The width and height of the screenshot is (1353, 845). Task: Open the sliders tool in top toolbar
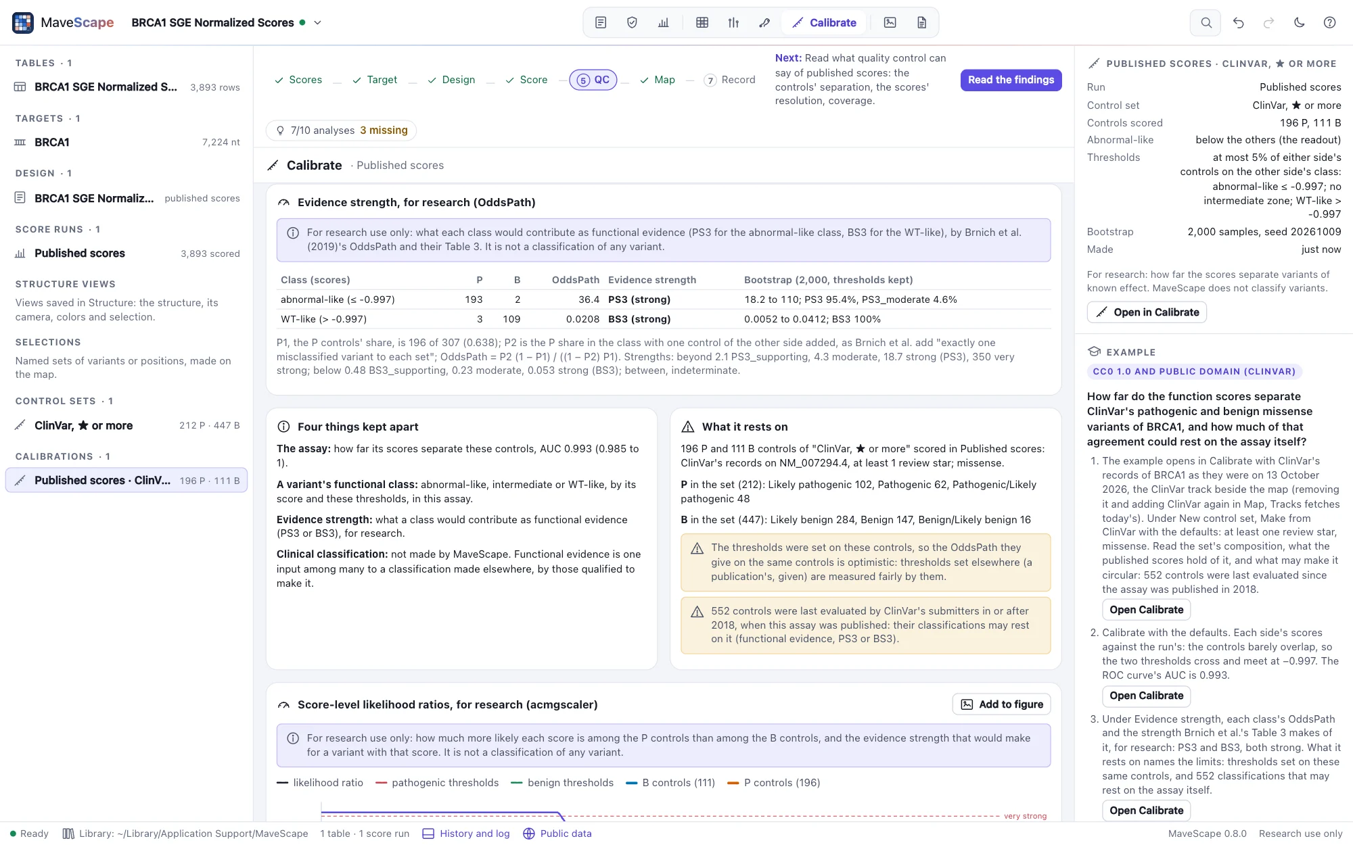point(733,23)
